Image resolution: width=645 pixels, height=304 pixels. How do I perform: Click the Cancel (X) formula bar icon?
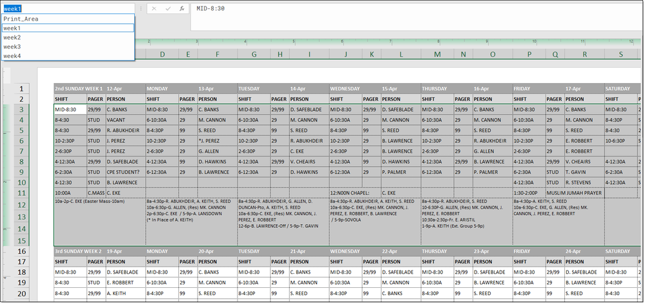click(154, 8)
